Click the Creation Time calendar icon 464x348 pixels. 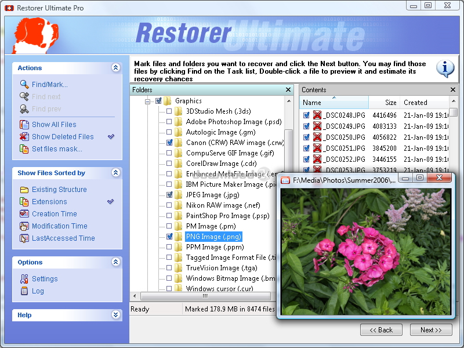click(x=24, y=214)
